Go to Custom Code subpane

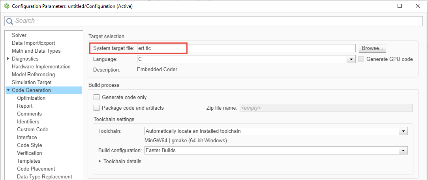pos(32,129)
